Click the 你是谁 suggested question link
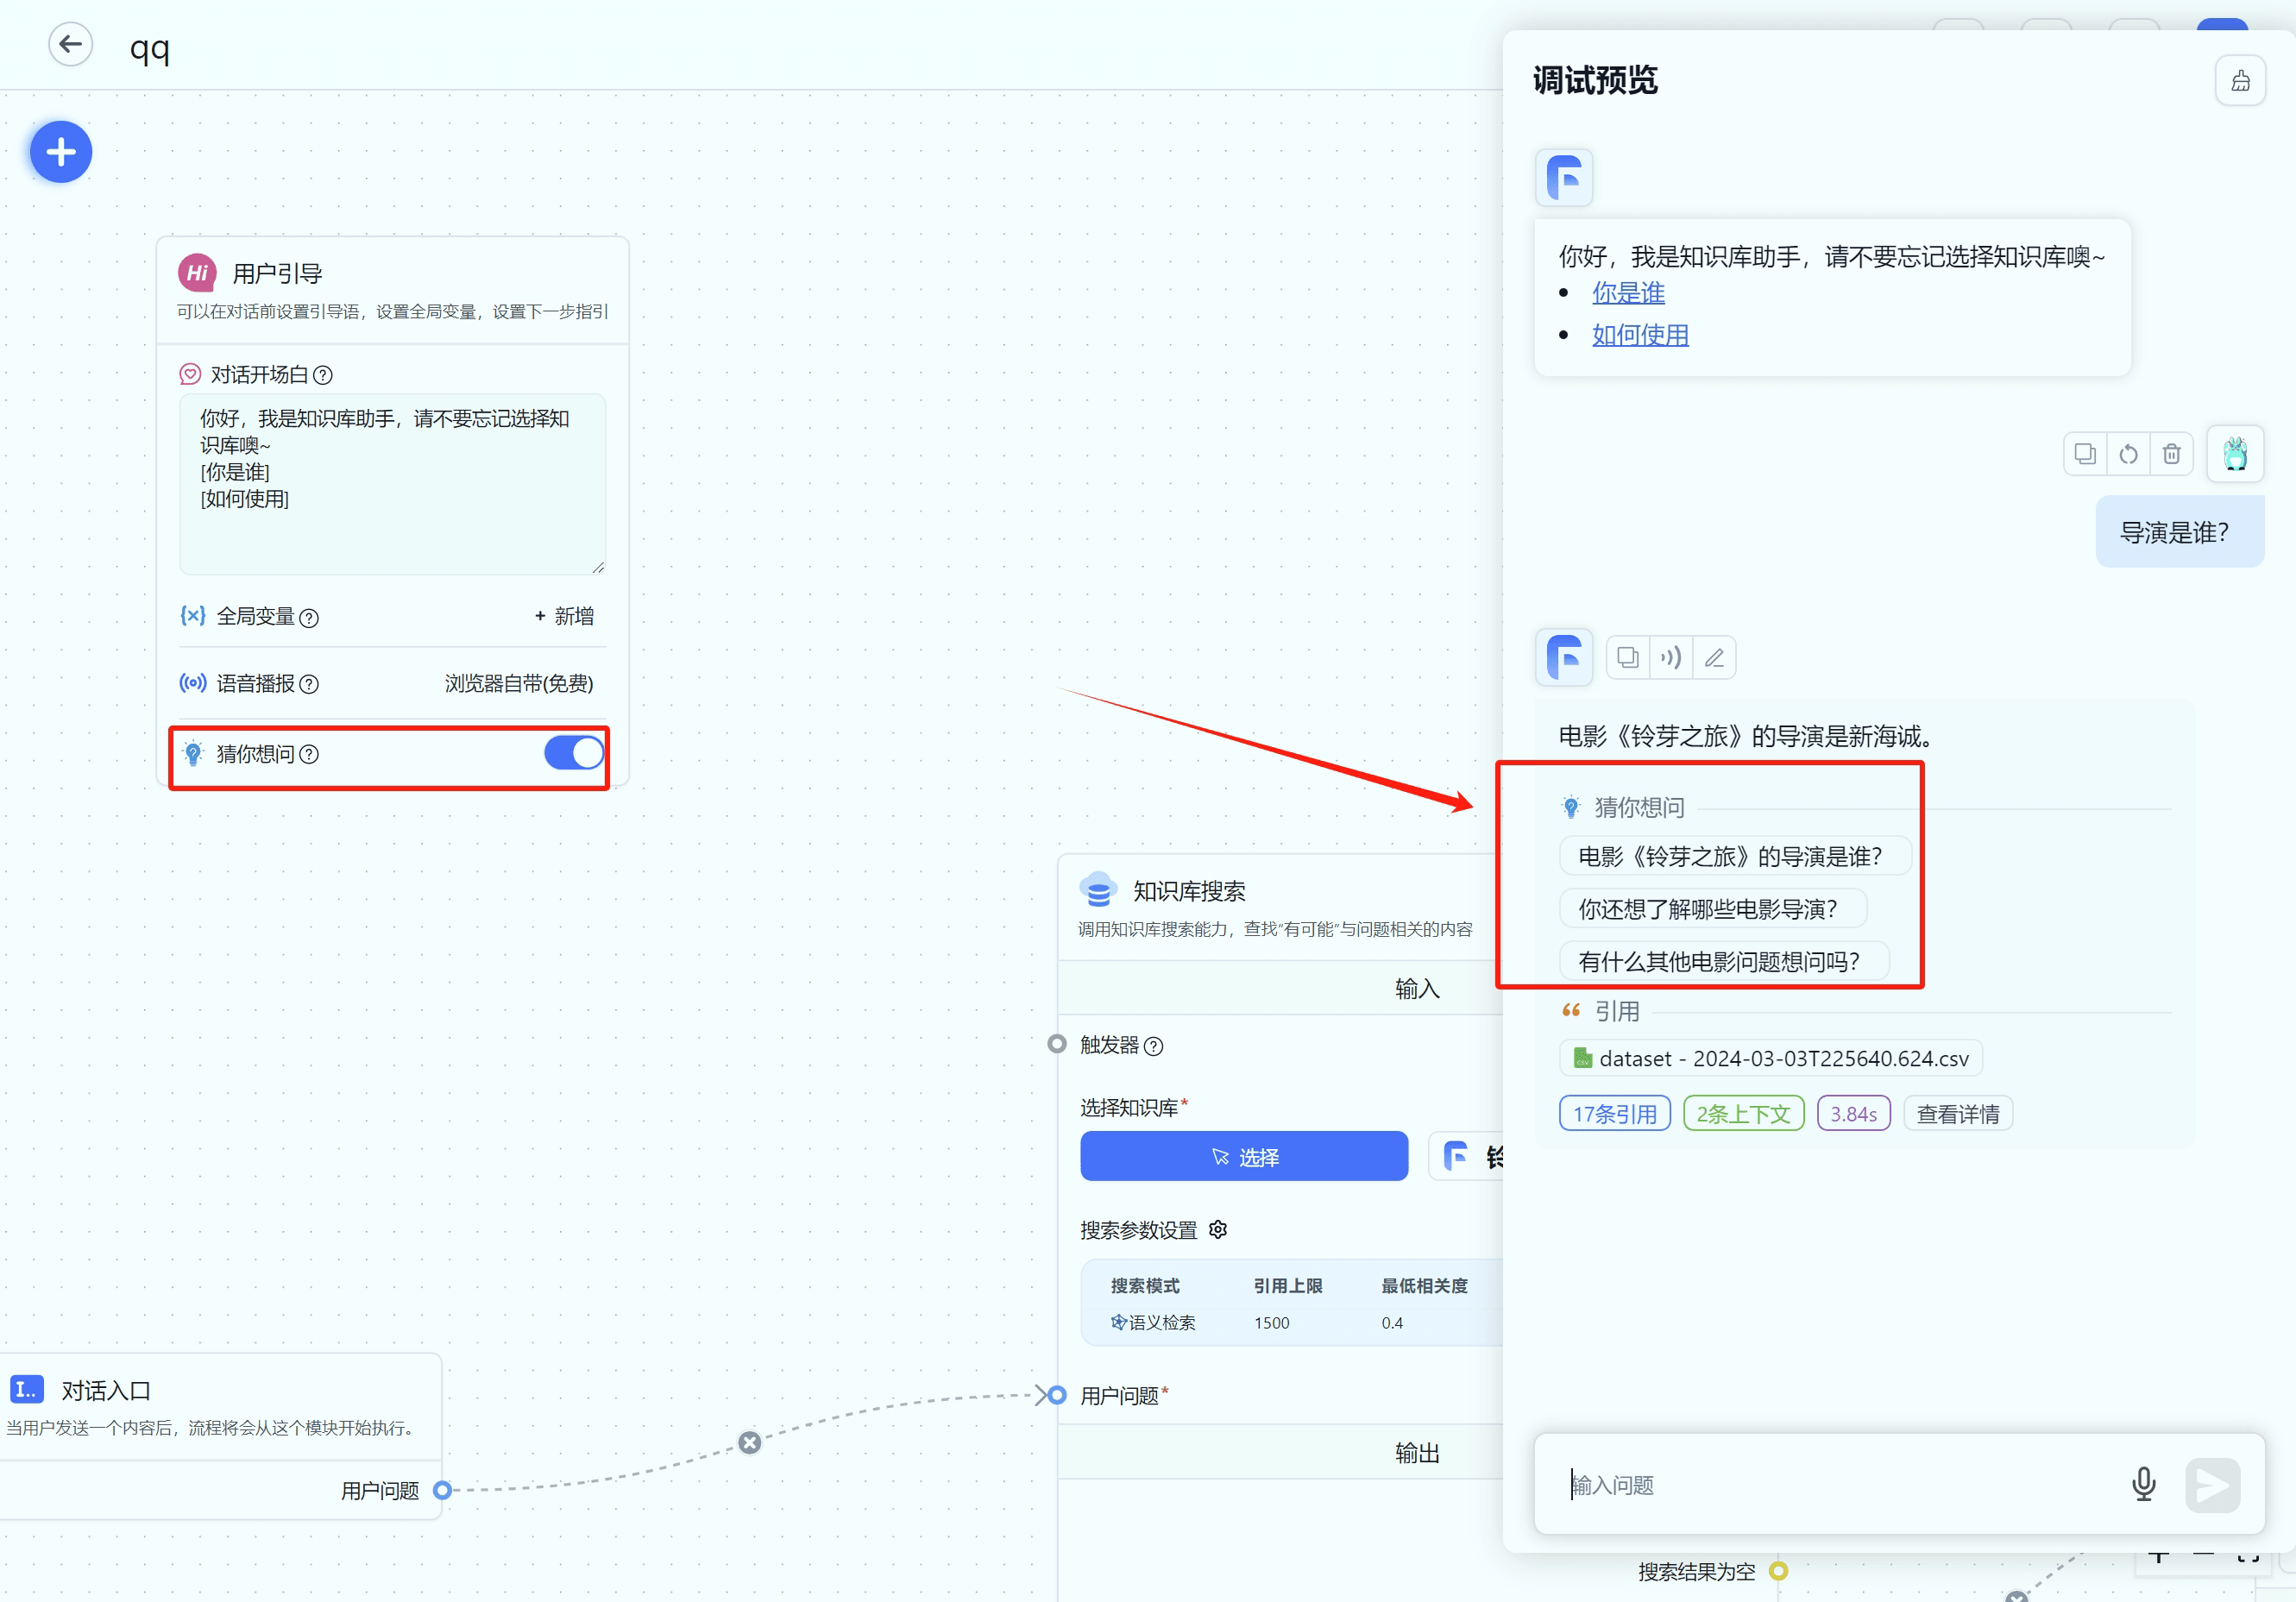This screenshot has width=2296, height=1602. click(x=1628, y=293)
